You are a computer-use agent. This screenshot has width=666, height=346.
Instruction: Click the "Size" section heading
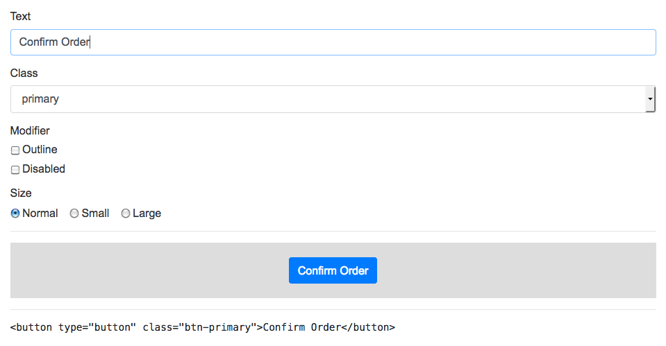click(21, 193)
